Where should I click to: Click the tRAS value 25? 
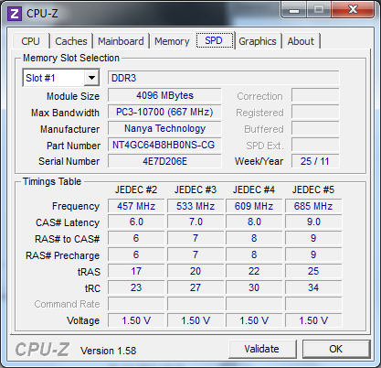[313, 271]
